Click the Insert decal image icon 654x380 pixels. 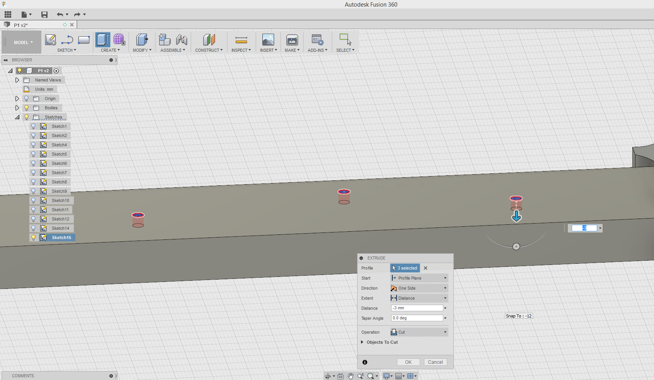pyautogui.click(x=268, y=40)
